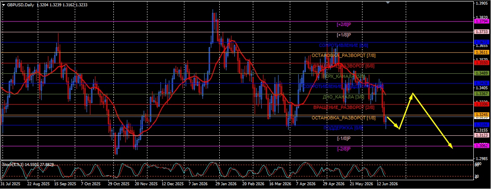Select the ВРАЩЕНИЕ_РАЗВОРОТ [6/8] level label
Screen dimensions: 491x189
tap(344, 66)
